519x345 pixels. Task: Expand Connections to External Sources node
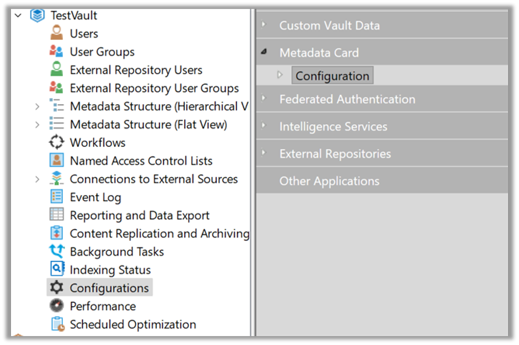[x=37, y=179]
